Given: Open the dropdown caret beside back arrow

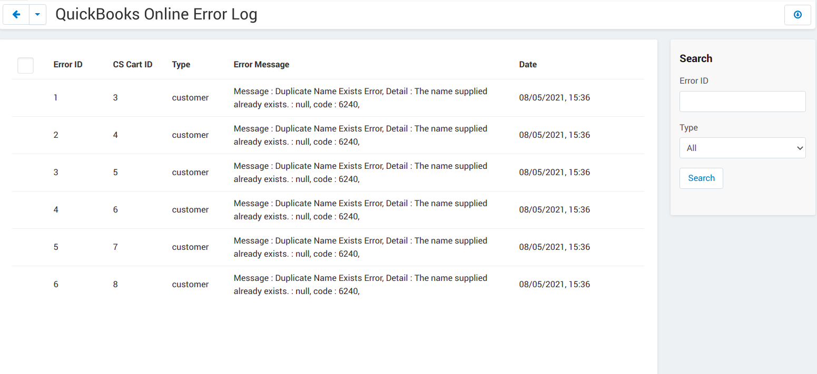Looking at the screenshot, I should click(37, 15).
